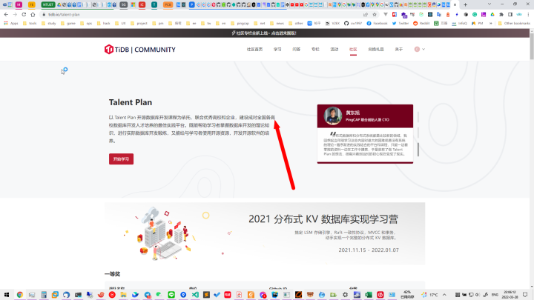Click the top announcement banner link
534x300 pixels.
point(264,33)
